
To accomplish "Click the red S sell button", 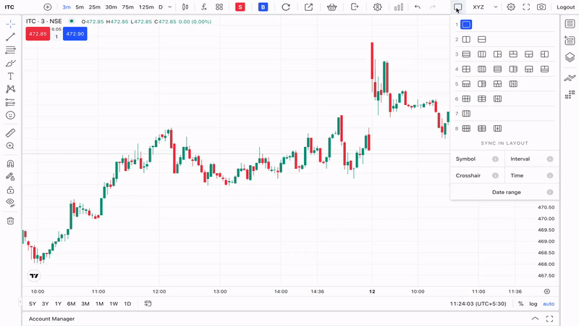I will (240, 7).
